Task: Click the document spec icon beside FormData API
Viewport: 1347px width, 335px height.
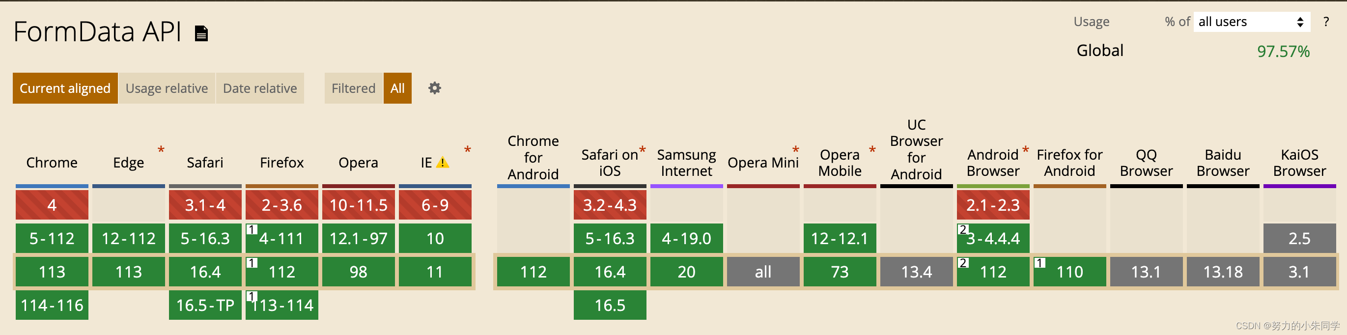Action: tap(201, 33)
